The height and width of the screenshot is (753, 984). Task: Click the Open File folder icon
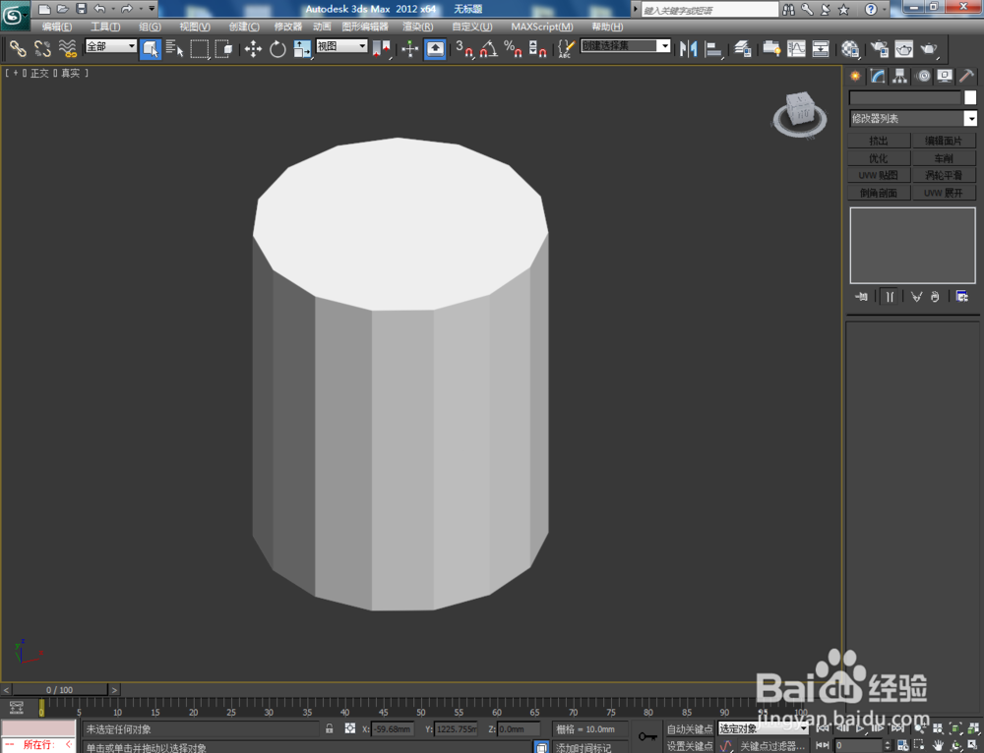tap(62, 9)
